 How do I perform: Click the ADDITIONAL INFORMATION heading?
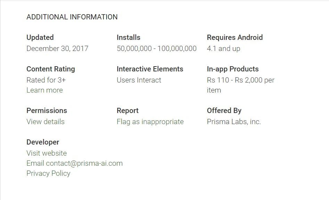point(72,17)
